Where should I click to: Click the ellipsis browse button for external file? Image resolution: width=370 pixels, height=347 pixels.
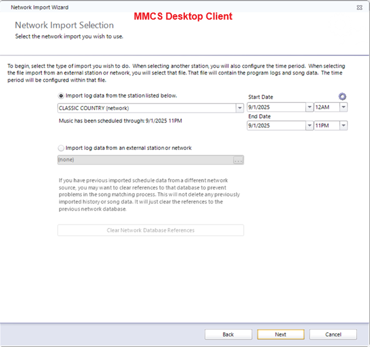239,160
